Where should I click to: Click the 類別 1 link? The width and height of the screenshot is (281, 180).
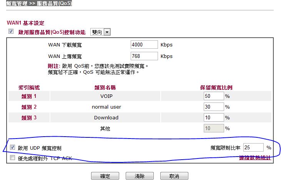point(29,96)
